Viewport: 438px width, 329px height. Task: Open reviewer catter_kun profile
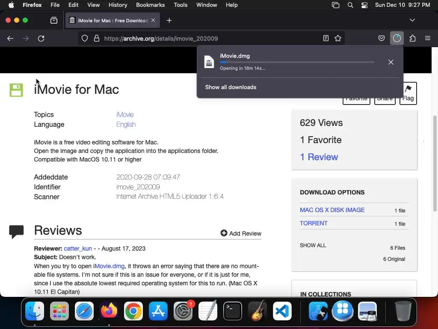78,248
